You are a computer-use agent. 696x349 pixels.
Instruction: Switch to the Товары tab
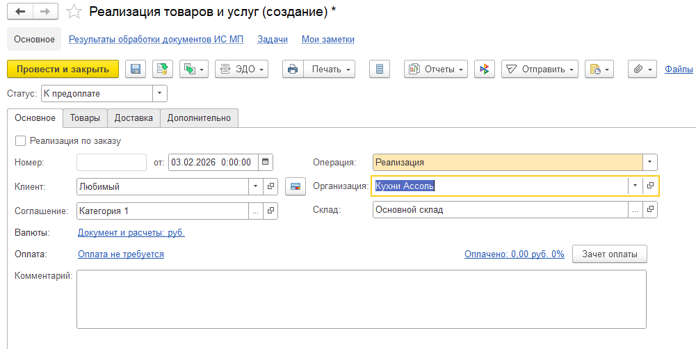point(85,118)
